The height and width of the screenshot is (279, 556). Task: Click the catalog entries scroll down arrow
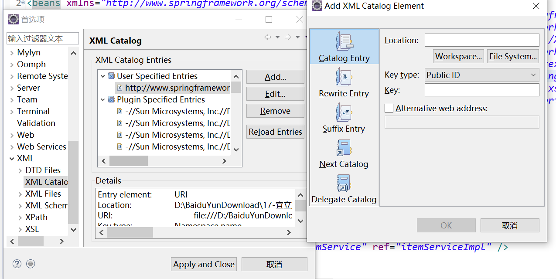pyautogui.click(x=236, y=150)
